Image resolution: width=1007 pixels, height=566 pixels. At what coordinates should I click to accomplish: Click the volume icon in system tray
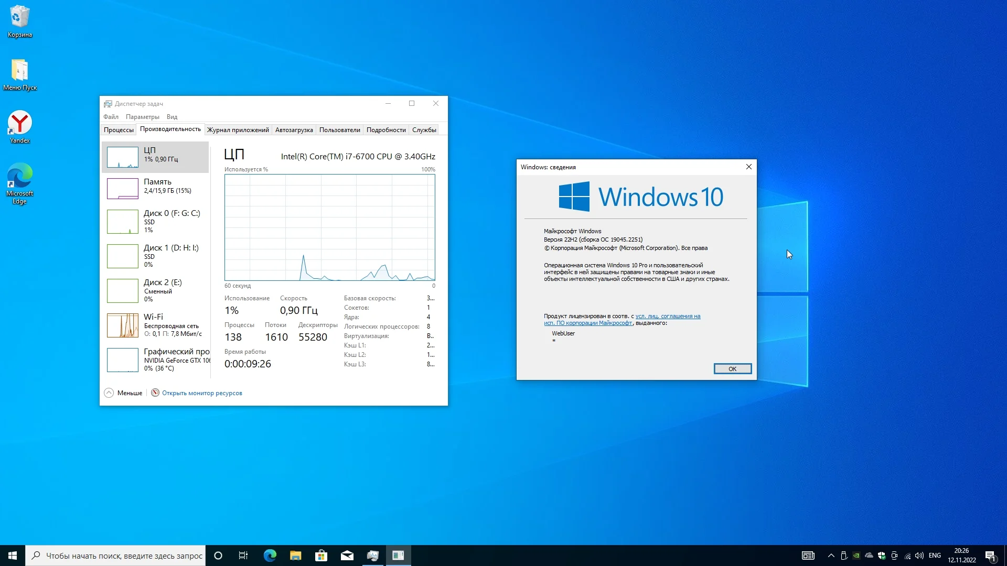tap(919, 556)
